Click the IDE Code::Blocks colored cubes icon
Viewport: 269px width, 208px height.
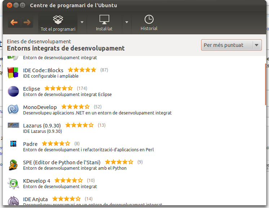pyautogui.click(x=13, y=73)
